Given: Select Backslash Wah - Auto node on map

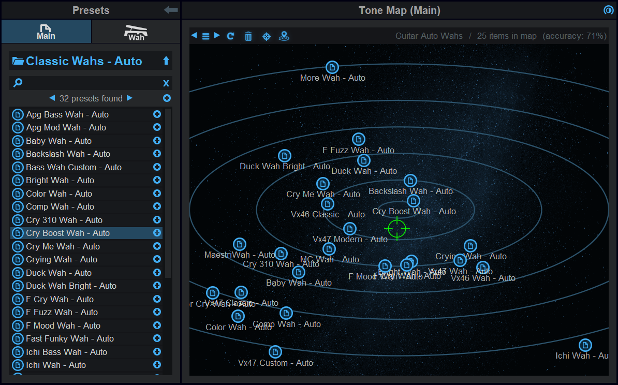Looking at the screenshot, I should (x=410, y=181).
